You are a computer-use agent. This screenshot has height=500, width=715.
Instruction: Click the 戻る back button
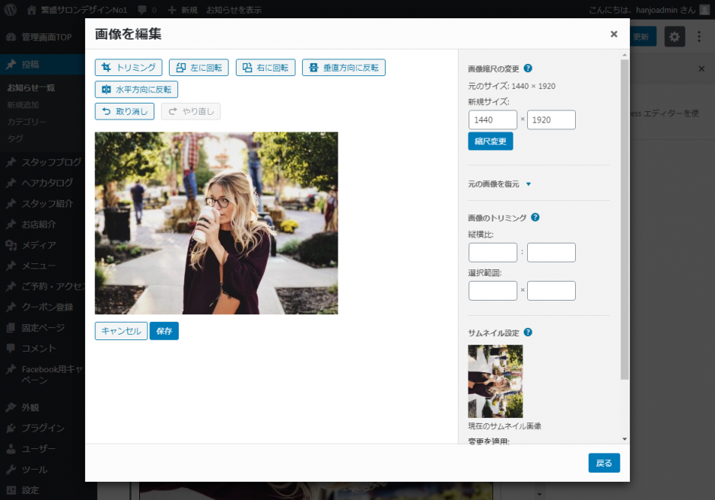[604, 463]
